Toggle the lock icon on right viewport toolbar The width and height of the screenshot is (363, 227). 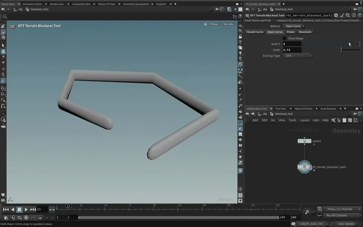pos(240,37)
